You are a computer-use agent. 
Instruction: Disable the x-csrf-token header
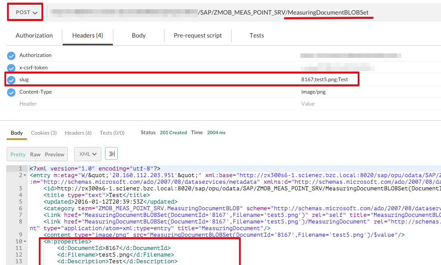coord(11,68)
